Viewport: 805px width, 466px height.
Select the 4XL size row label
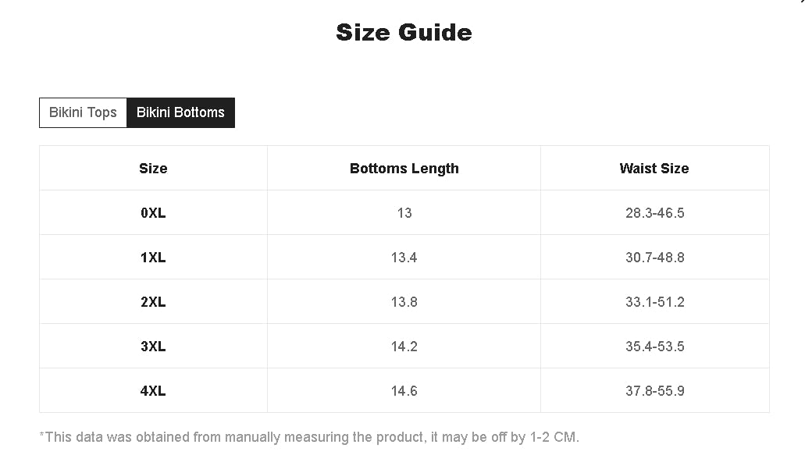pyautogui.click(x=153, y=391)
